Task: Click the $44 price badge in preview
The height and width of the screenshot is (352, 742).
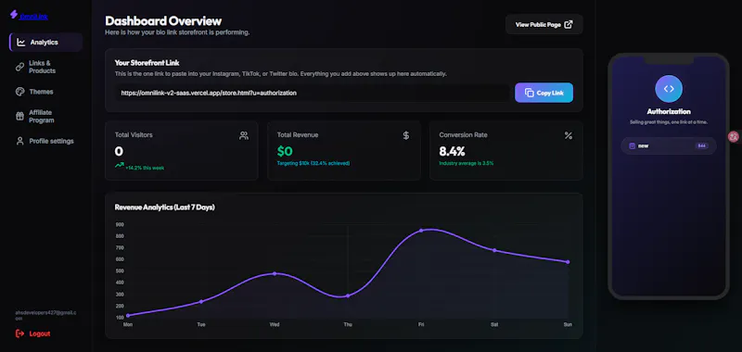Action: (701, 146)
